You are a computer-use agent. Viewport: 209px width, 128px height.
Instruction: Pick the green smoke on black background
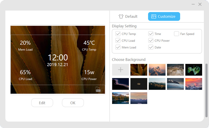click(194, 70)
